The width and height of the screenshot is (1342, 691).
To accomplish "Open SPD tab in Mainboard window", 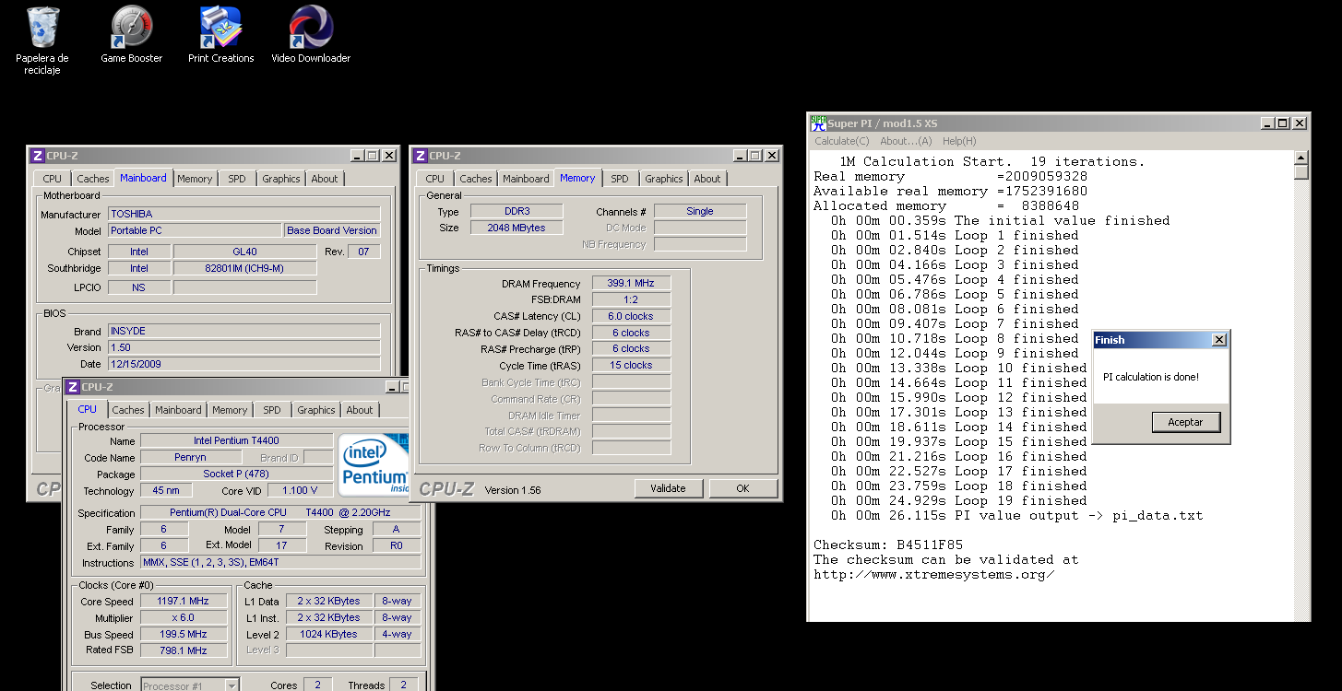I will coord(237,179).
